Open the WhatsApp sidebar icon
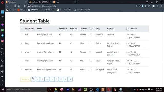Image resolution: width=164 pixels, height=92 pixels. (2, 30)
